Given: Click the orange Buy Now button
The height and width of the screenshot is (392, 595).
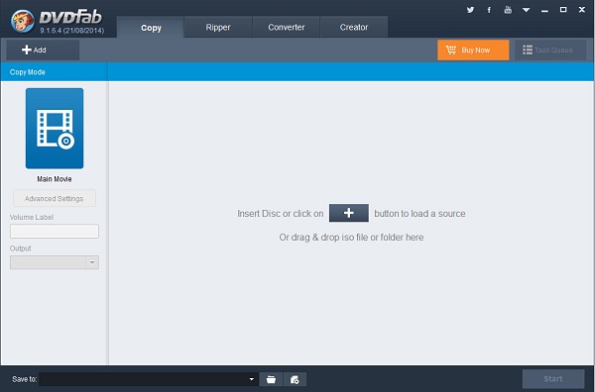Looking at the screenshot, I should [x=473, y=50].
